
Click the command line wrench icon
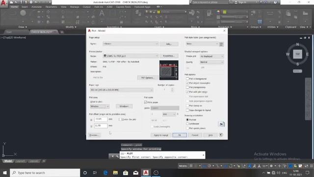(117, 156)
